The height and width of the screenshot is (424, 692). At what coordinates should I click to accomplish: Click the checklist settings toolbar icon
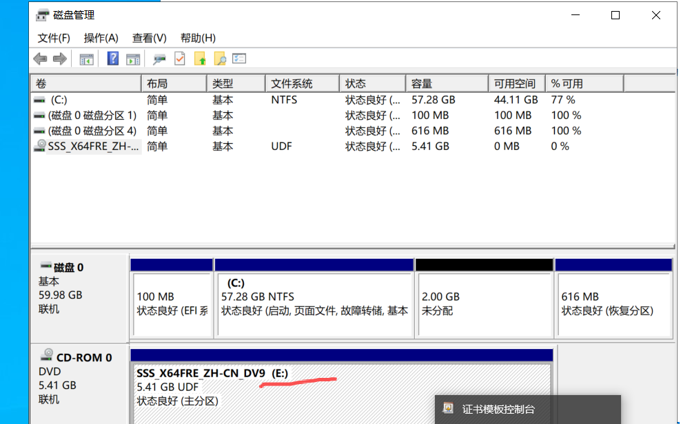pos(239,59)
